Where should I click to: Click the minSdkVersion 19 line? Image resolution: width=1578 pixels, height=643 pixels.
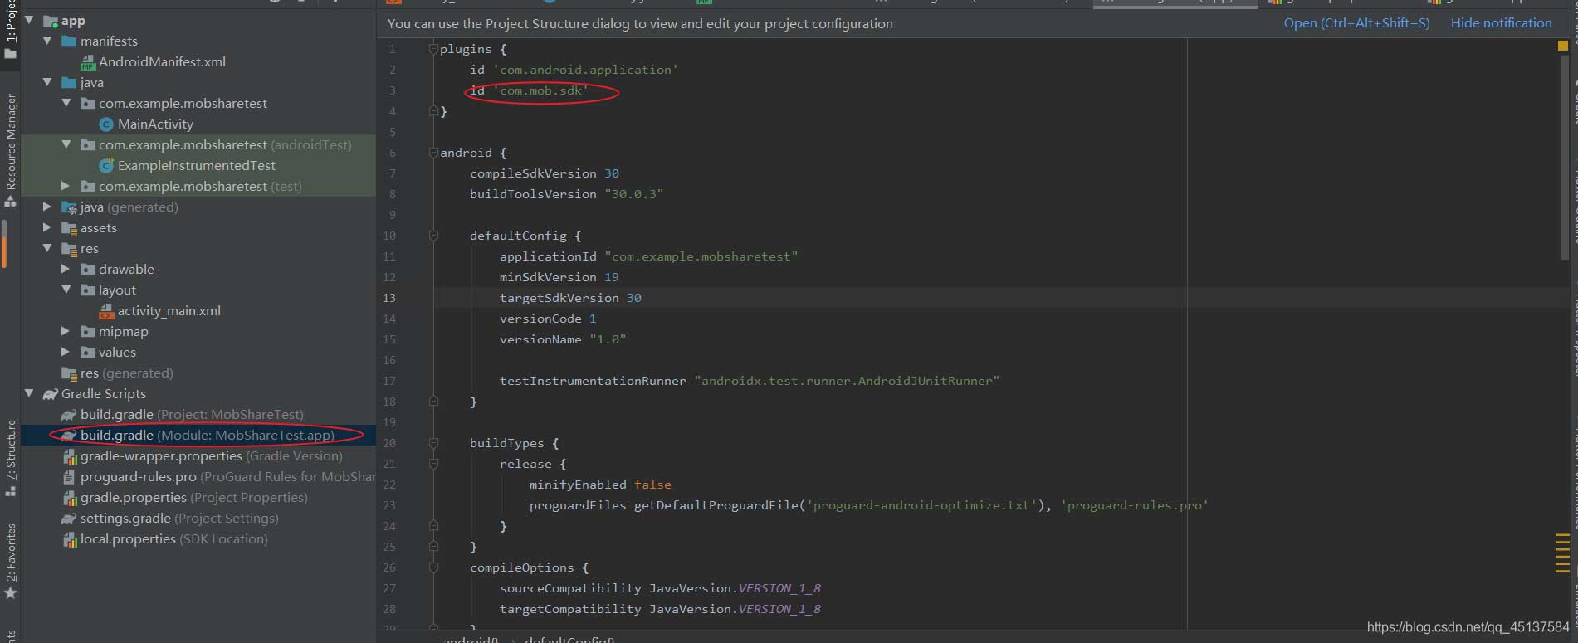click(559, 277)
